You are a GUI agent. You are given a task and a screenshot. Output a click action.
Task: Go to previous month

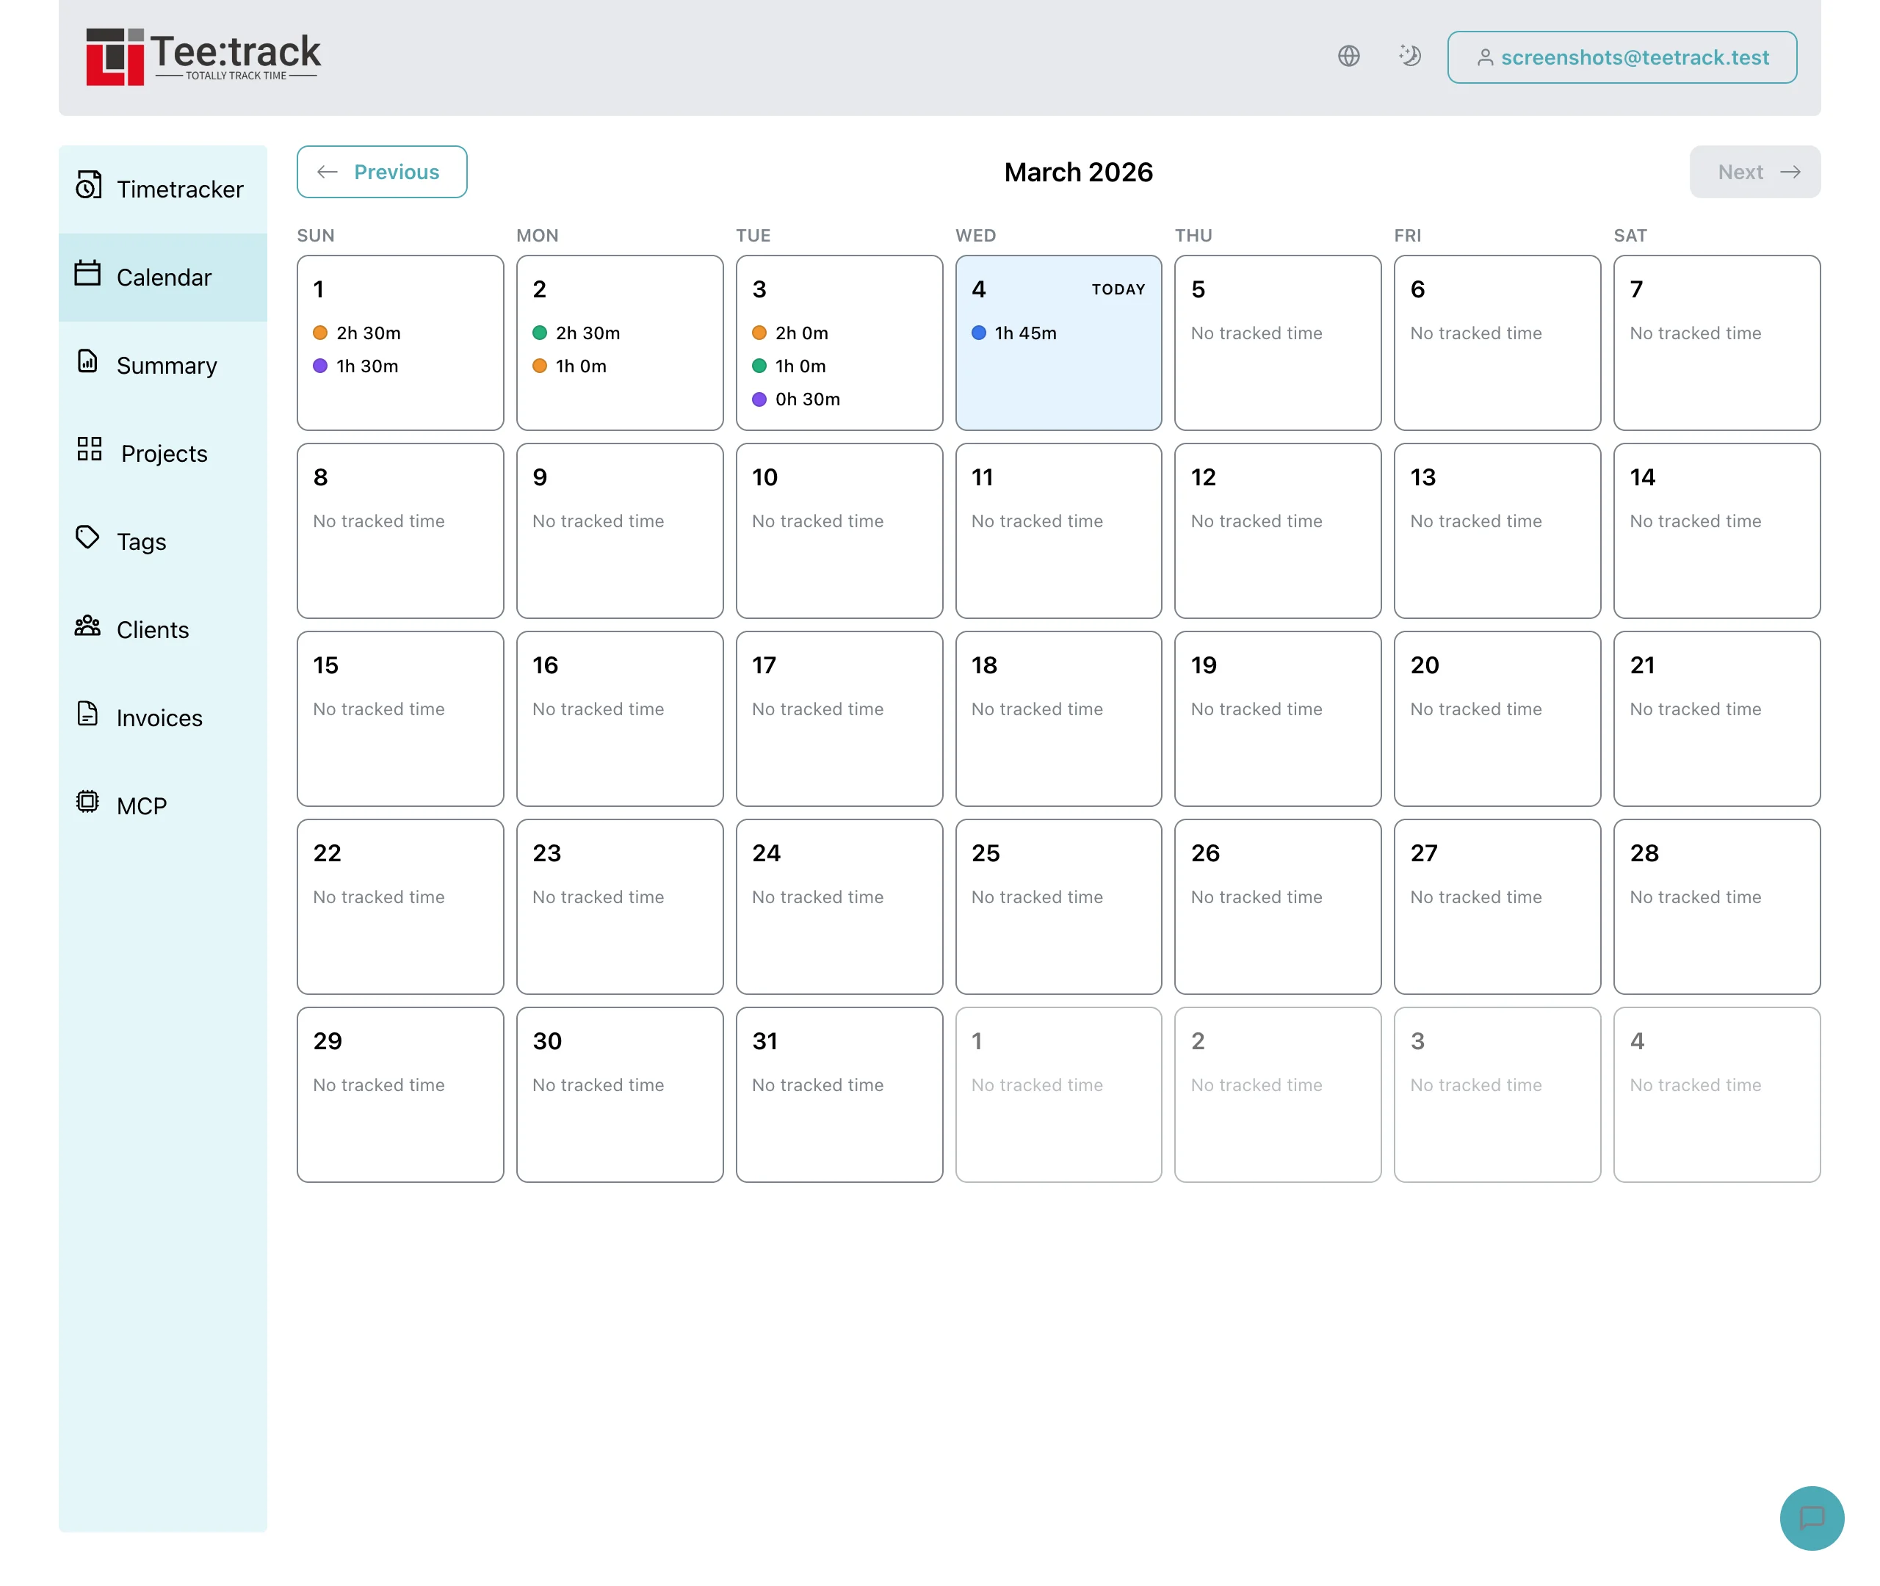(381, 172)
